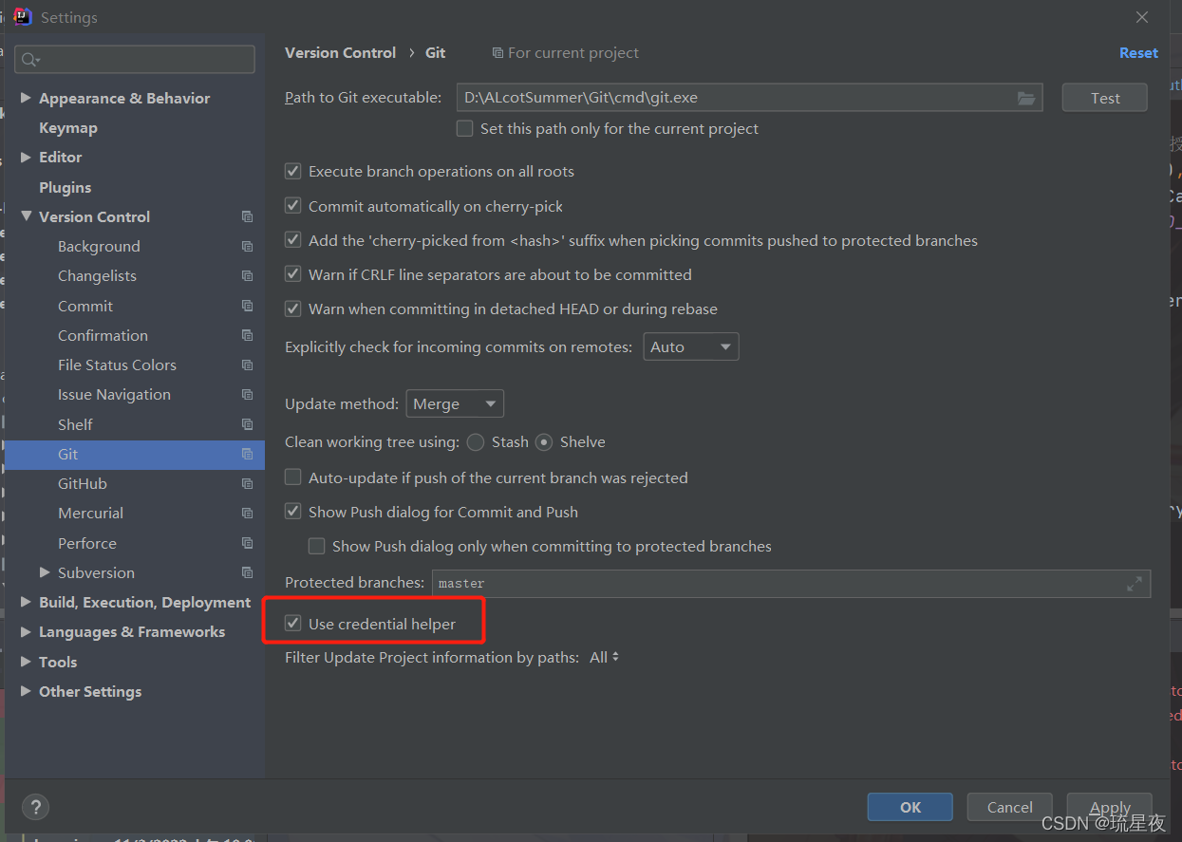Screen dimensions: 1182x842
Task: Click the folder browse icon in Git path field
Action: pos(1025,98)
